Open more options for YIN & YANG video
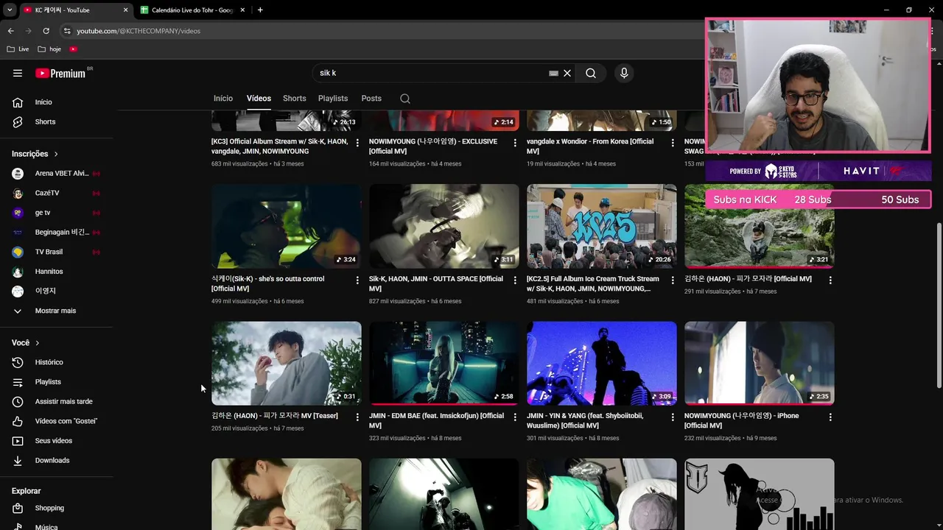 tap(673, 417)
